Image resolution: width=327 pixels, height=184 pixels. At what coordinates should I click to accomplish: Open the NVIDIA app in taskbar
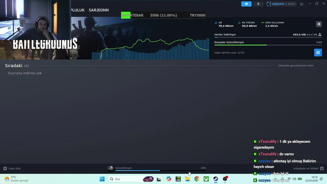tap(178, 179)
